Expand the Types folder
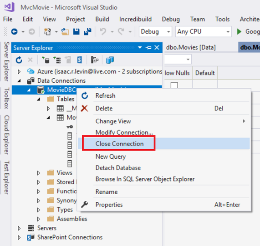This screenshot has width=260, height=246. pos(39,210)
